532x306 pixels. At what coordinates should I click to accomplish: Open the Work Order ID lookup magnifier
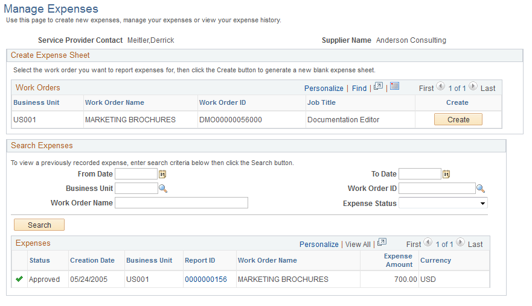coord(481,189)
